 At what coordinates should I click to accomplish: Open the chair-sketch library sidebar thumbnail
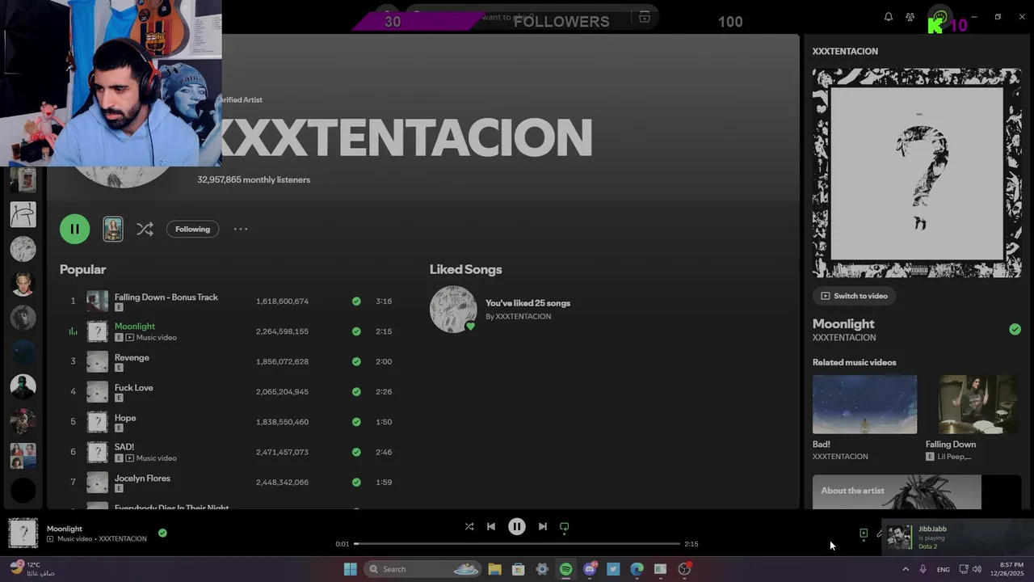click(x=23, y=214)
